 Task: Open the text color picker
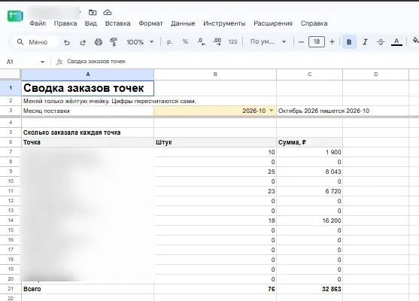tap(396, 42)
